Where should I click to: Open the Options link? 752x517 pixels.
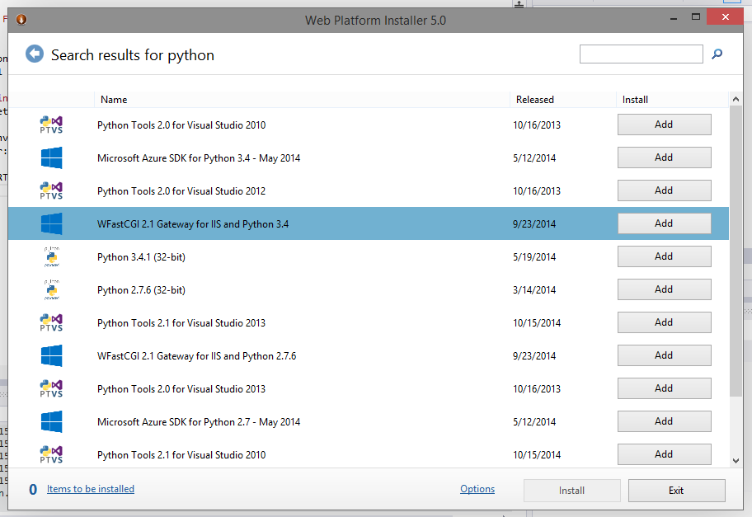point(477,489)
